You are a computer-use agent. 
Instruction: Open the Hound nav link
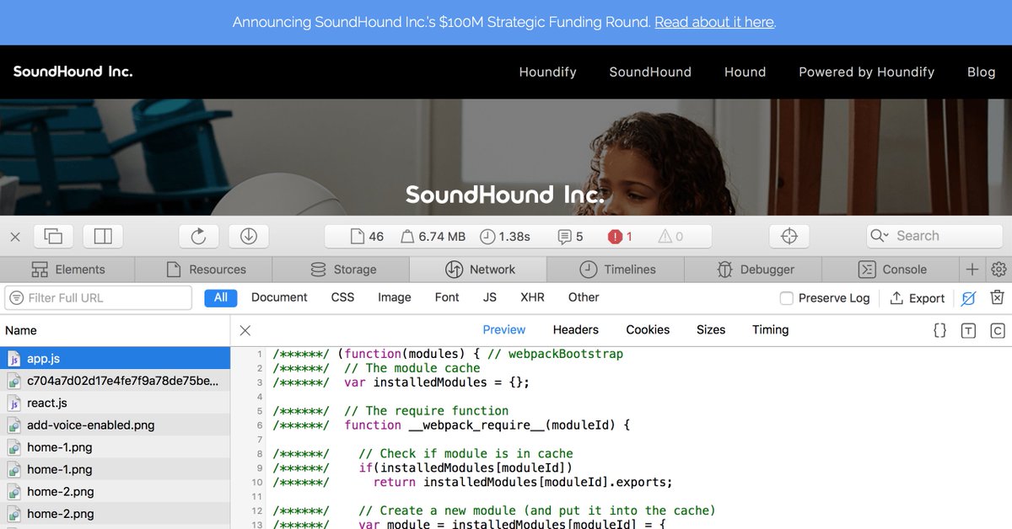[x=745, y=72]
